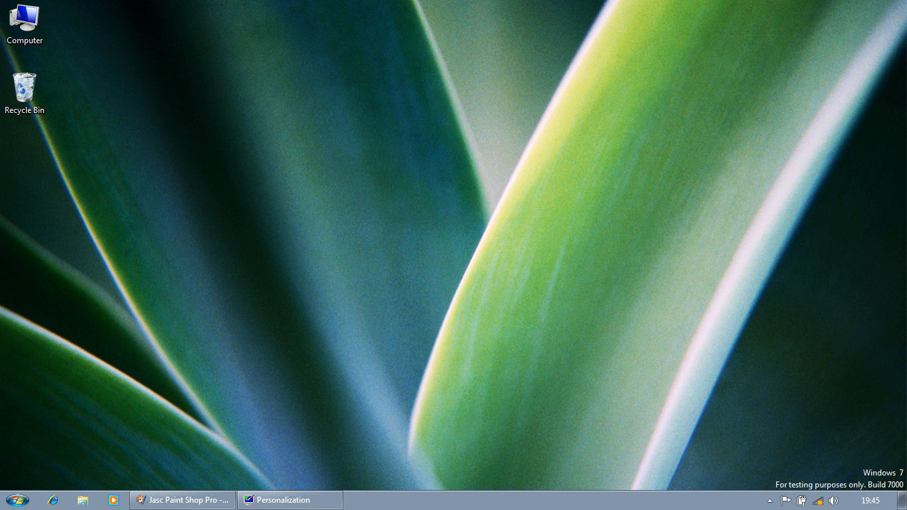Click the volume speaker tray icon

834,501
